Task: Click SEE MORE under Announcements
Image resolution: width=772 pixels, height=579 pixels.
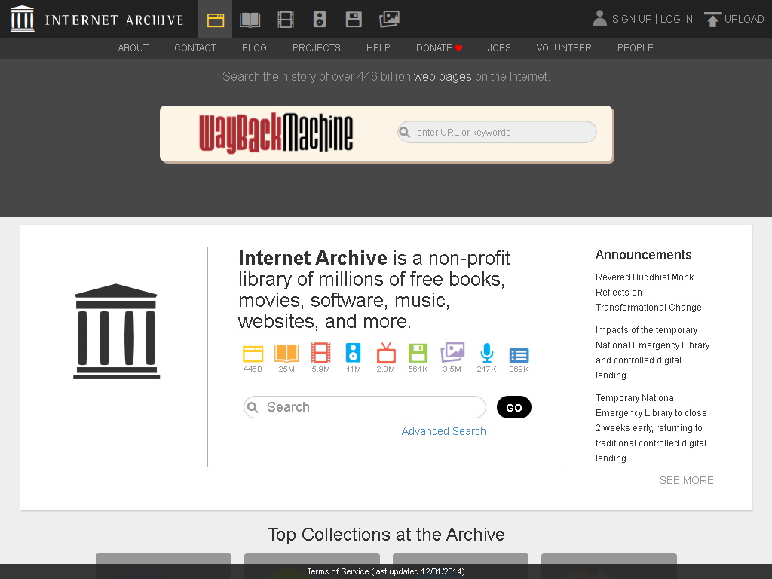Action: [x=686, y=480]
